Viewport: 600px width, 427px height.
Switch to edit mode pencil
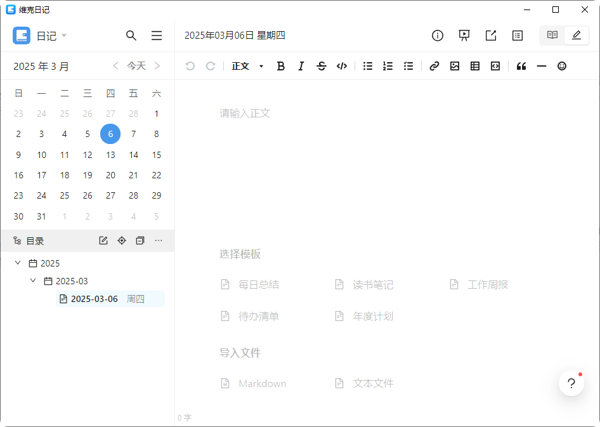(577, 35)
